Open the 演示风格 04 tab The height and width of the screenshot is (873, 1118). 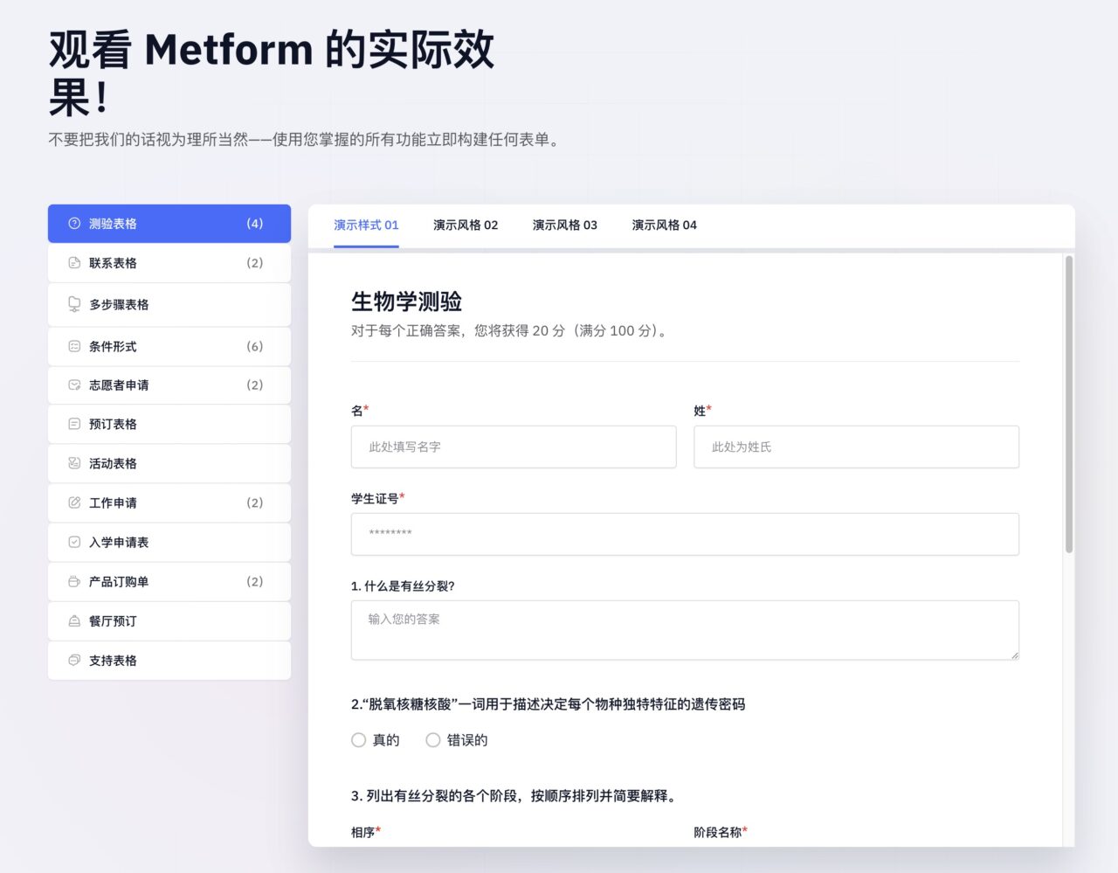[665, 225]
